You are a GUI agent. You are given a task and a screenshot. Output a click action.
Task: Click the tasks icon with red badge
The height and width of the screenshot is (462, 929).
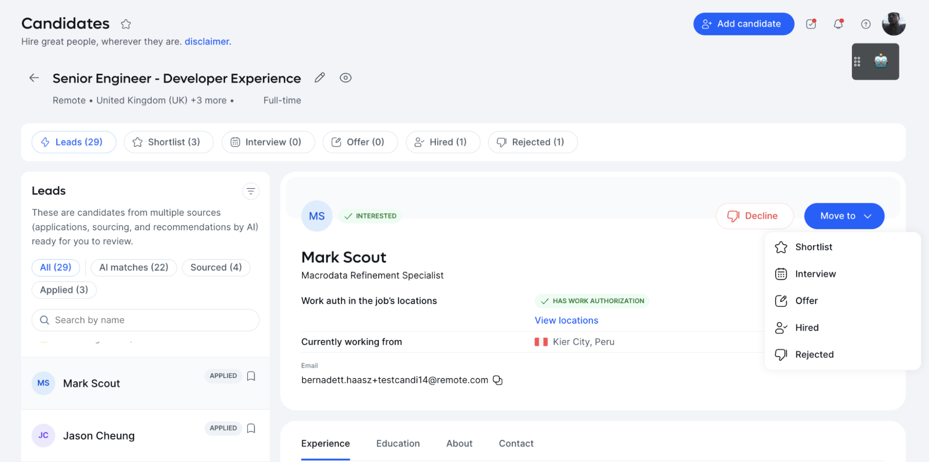pyautogui.click(x=810, y=24)
